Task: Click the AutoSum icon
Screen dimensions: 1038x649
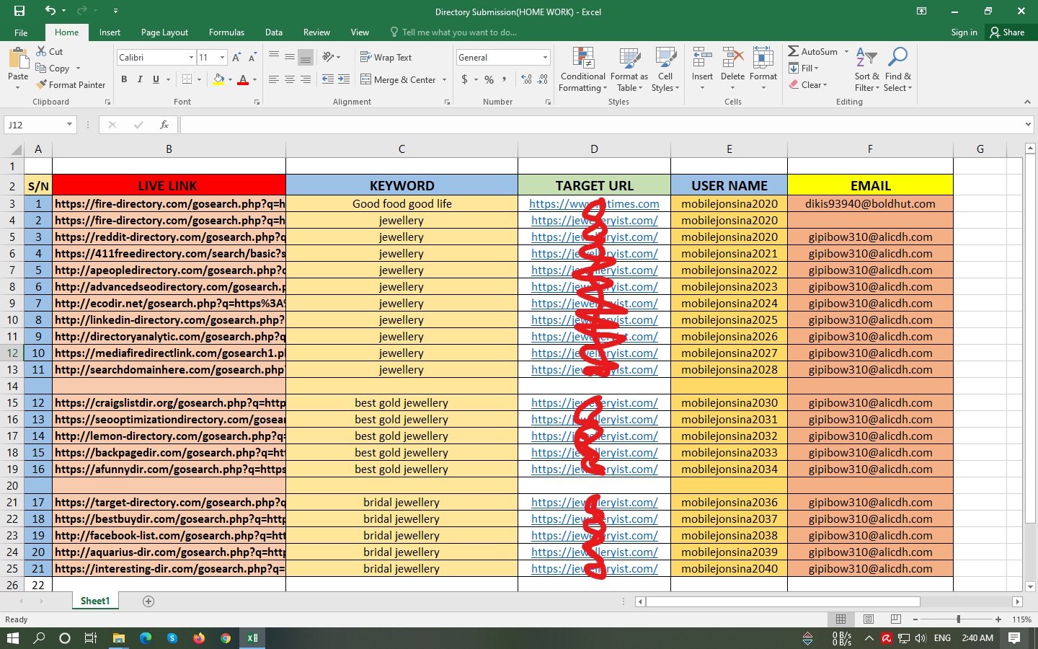Action: [794, 52]
